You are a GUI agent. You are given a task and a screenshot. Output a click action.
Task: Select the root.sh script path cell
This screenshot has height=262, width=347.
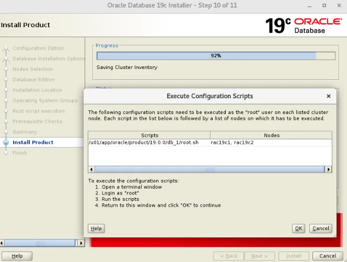(x=149, y=142)
